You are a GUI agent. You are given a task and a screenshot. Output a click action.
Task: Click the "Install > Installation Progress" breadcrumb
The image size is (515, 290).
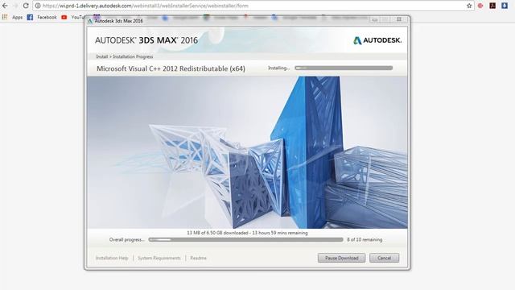[125, 56]
